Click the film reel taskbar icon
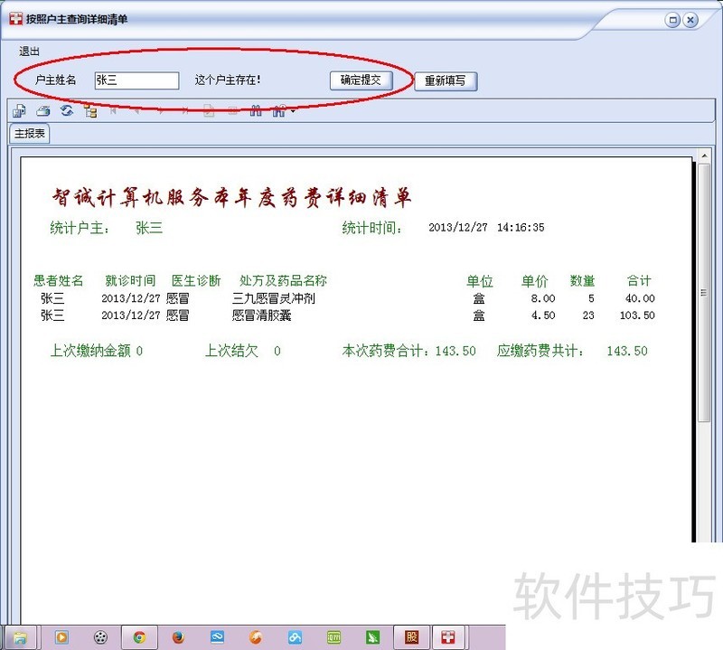This screenshot has height=650, width=723. (x=100, y=636)
